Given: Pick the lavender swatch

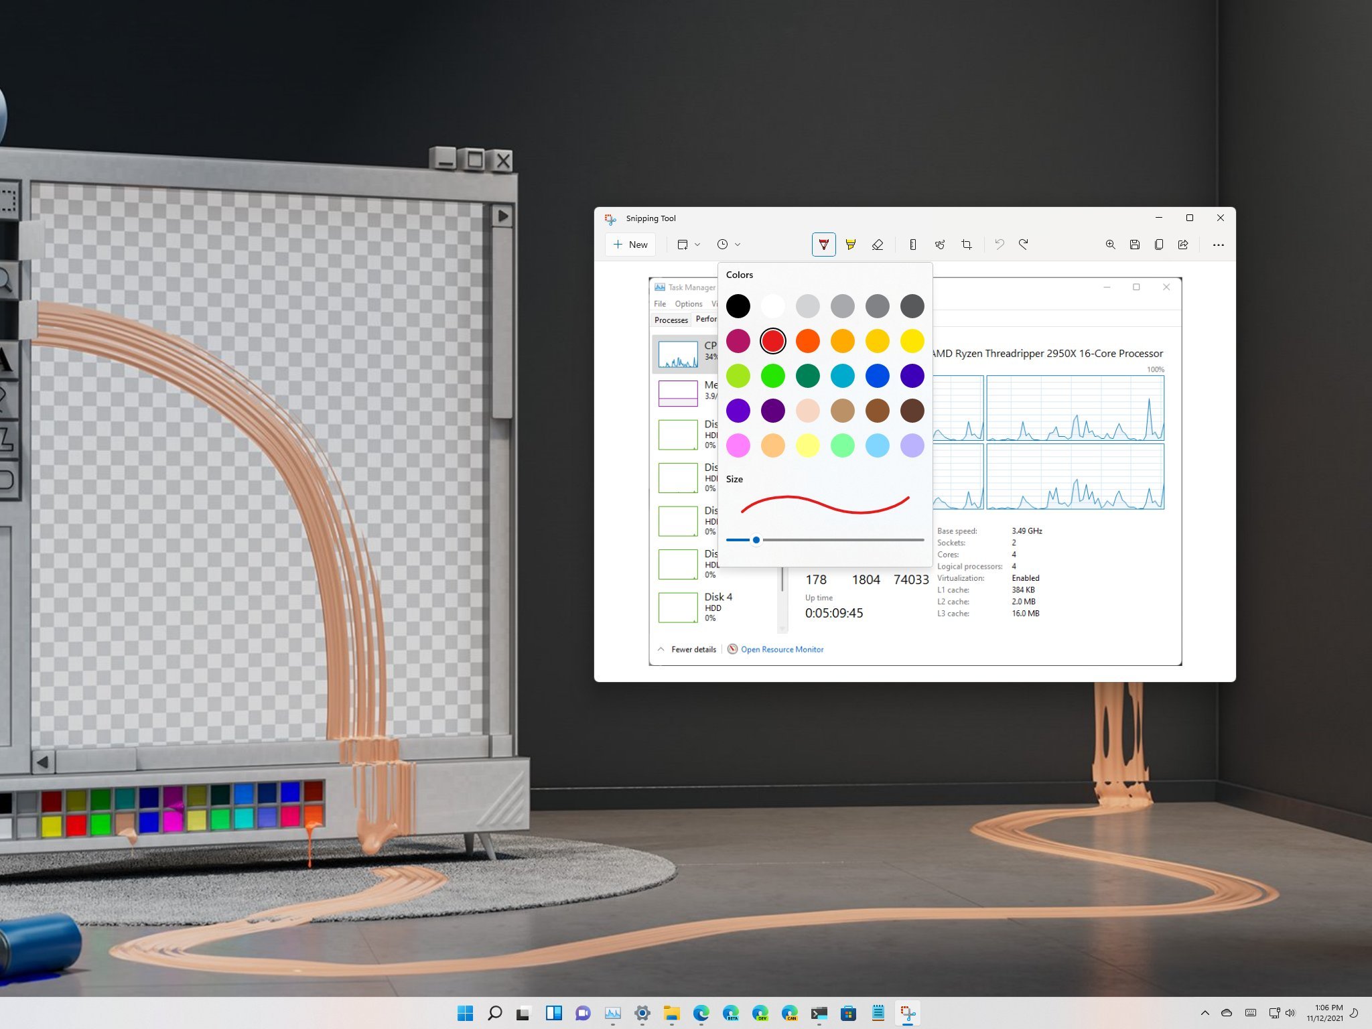Looking at the screenshot, I should [912, 445].
